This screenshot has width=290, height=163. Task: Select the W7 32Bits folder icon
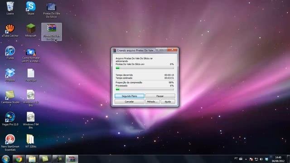(x=31, y=141)
